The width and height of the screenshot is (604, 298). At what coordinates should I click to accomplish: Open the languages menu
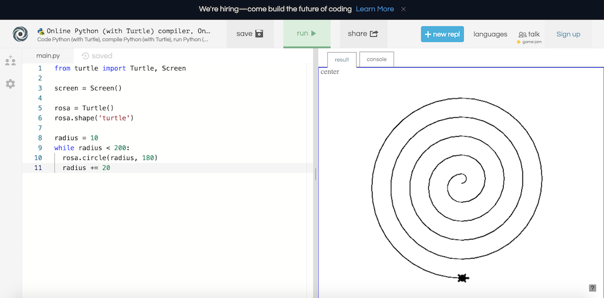(x=490, y=34)
